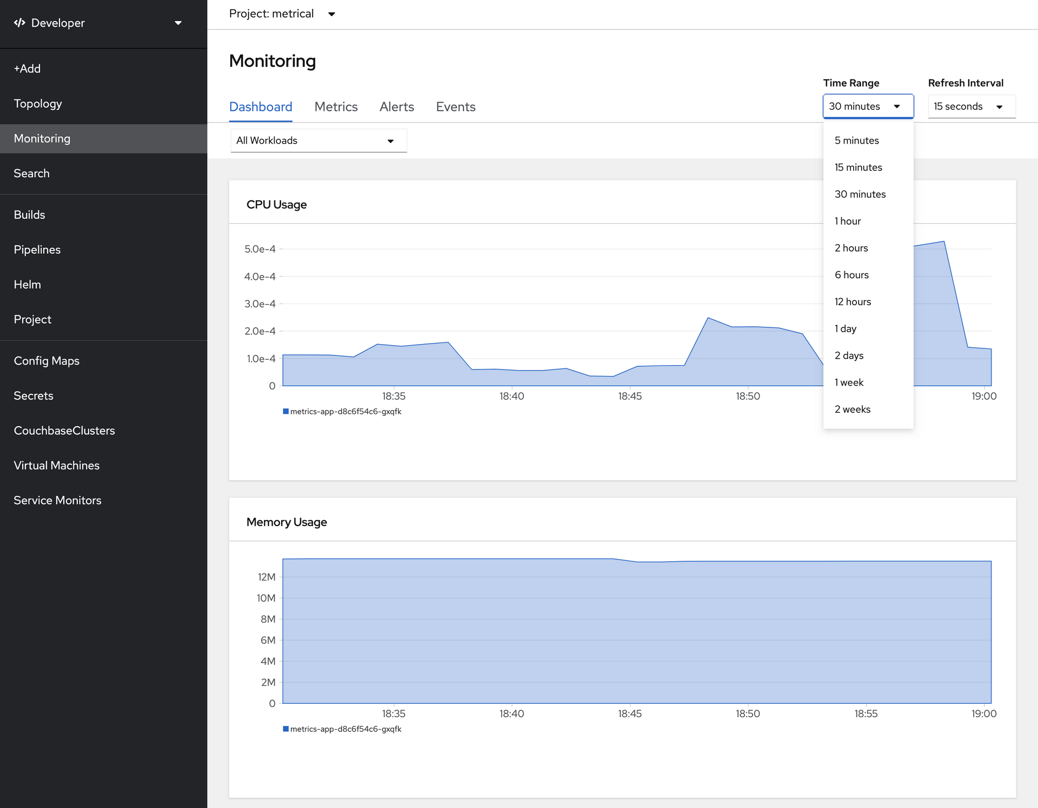Open the Refresh Interval 15 seconds dropdown
Viewport: 1038px width, 808px height.
click(x=971, y=106)
